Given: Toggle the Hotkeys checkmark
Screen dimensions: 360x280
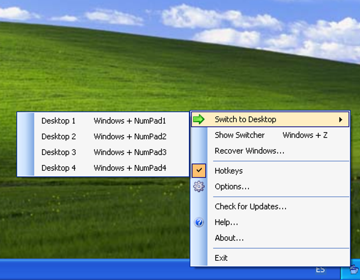Looking at the screenshot, I should tap(199, 170).
